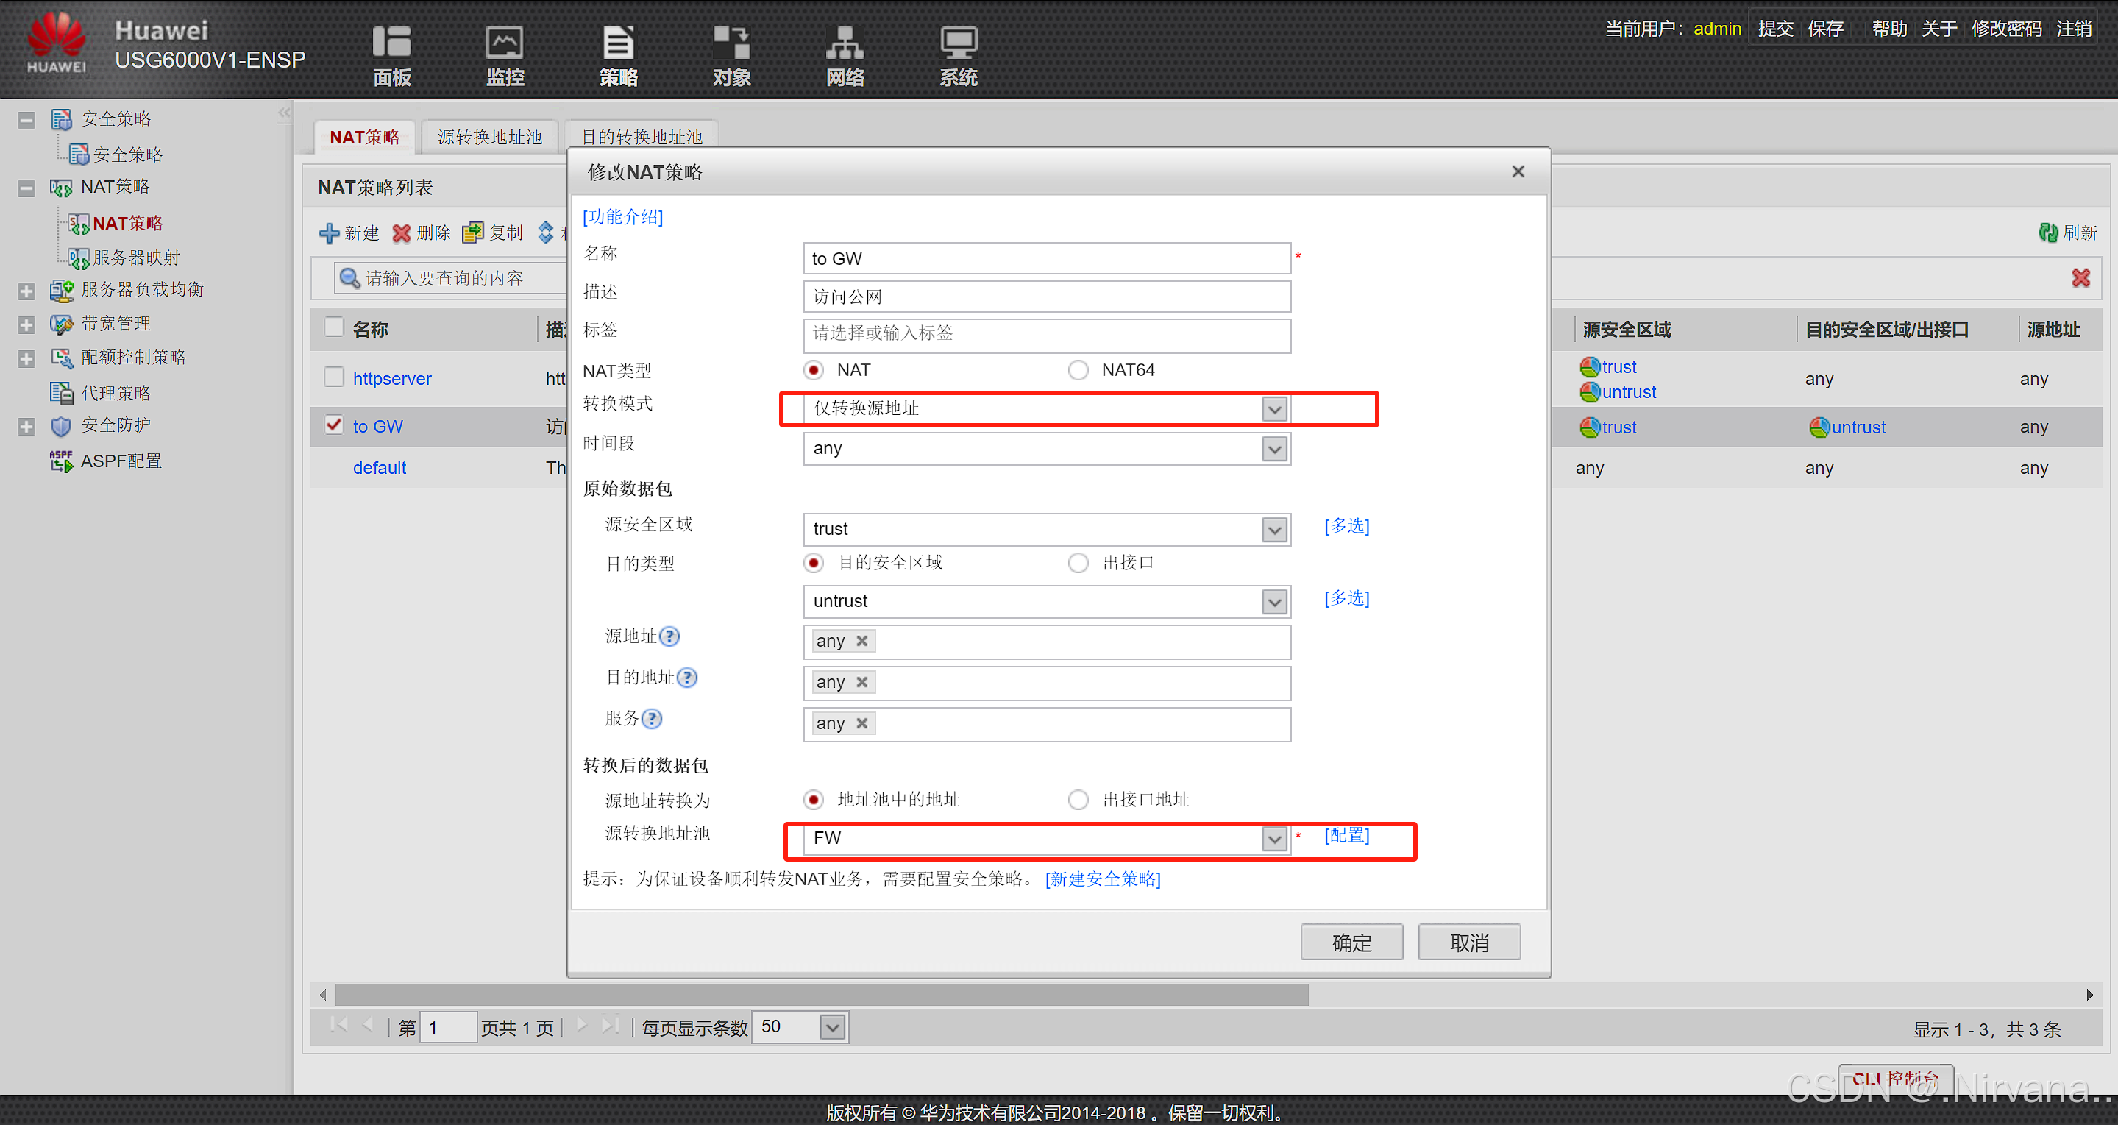The height and width of the screenshot is (1125, 2118).
Task: Click the 复制 copy icon
Action: point(473,233)
